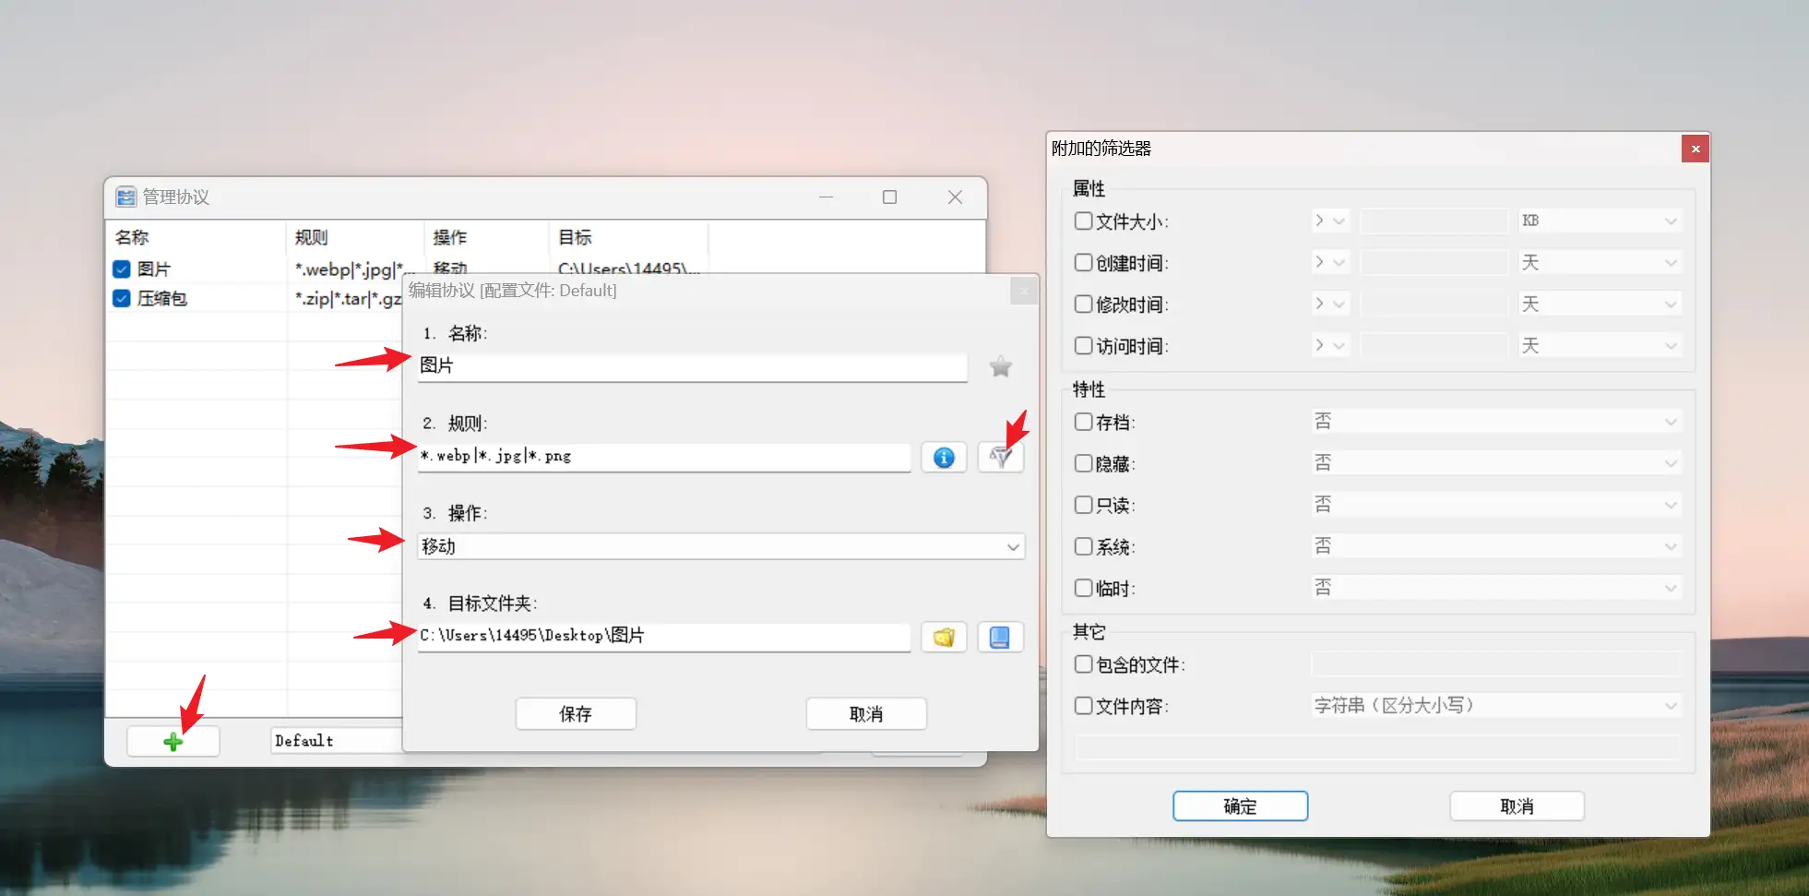Viewport: 1809px width, 896px height.
Task: Click into the 规则 pattern input field
Action: 663,457
